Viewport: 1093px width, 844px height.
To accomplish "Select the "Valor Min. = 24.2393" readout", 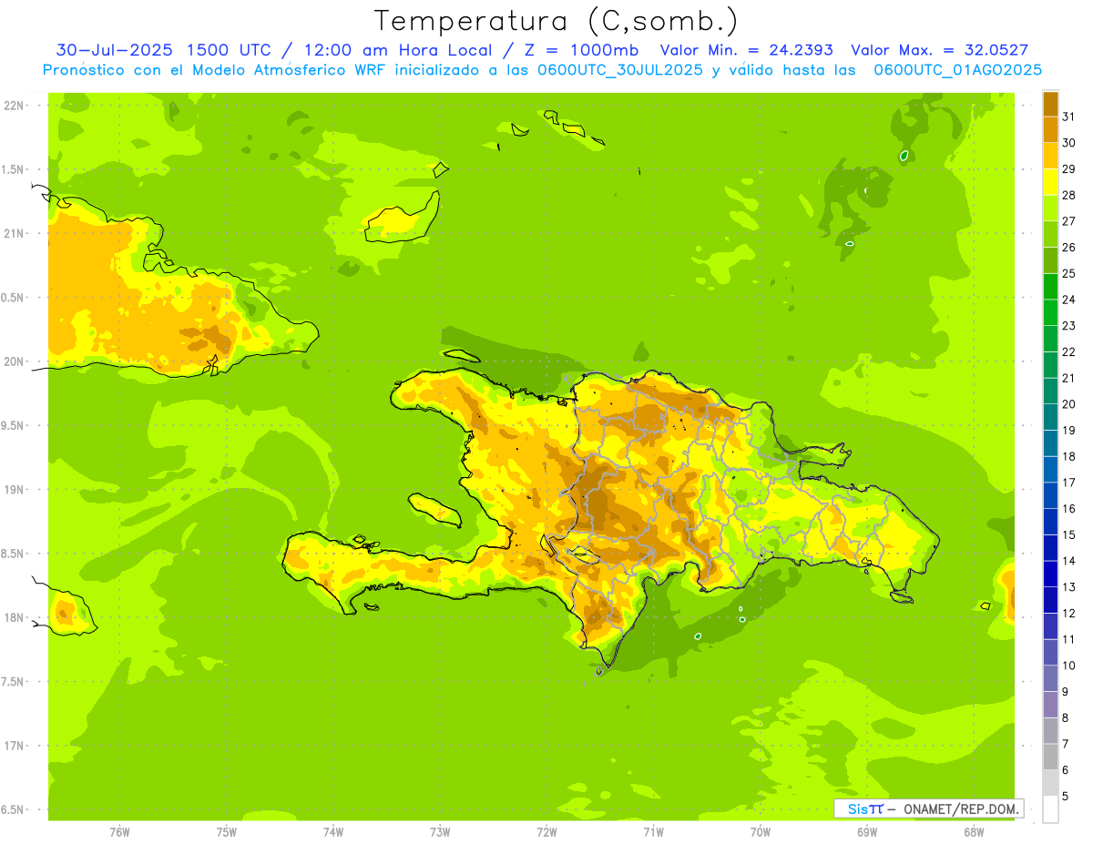I will point(745,50).
